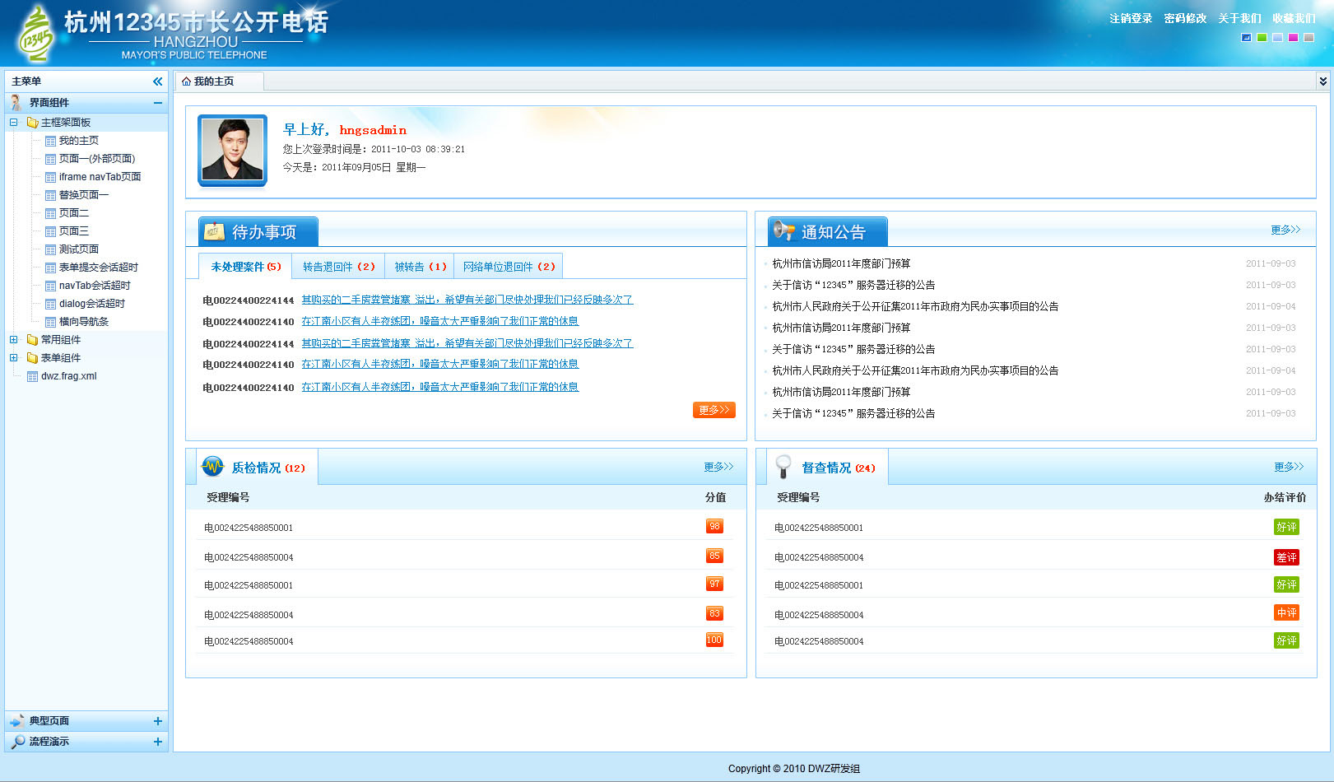The width and height of the screenshot is (1334, 782).
Task: Click the orange 中评 badge
Action: click(1286, 612)
